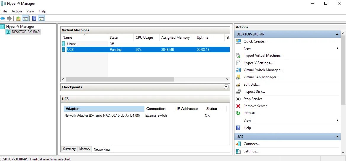Sort by Assigned Memory column header
Viewport: 346px width, 161px height.
click(x=177, y=38)
